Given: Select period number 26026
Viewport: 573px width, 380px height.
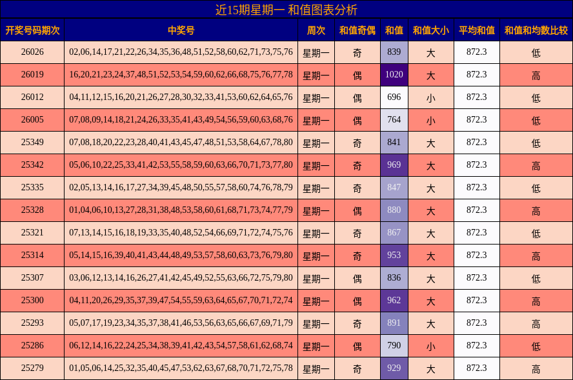Looking at the screenshot, I should (33, 51).
